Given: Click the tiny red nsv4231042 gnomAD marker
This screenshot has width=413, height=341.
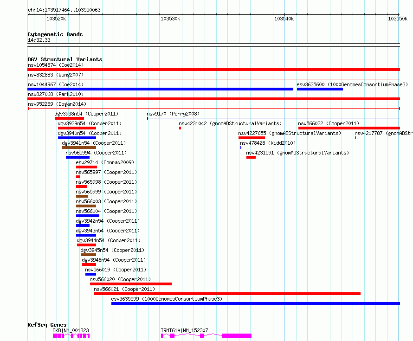Looking at the screenshot, I should point(180,128).
